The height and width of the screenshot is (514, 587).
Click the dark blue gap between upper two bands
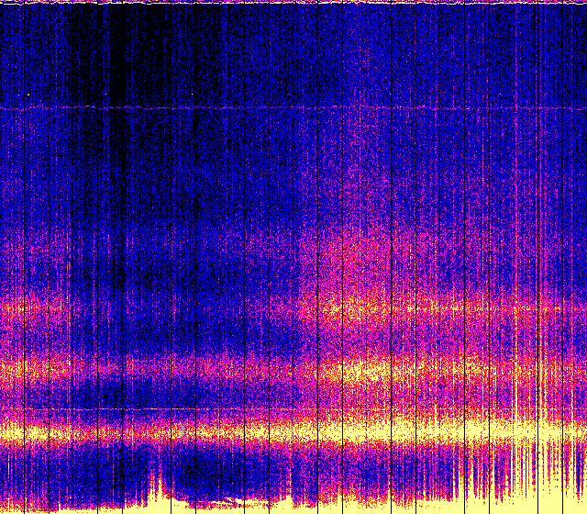(x=183, y=340)
